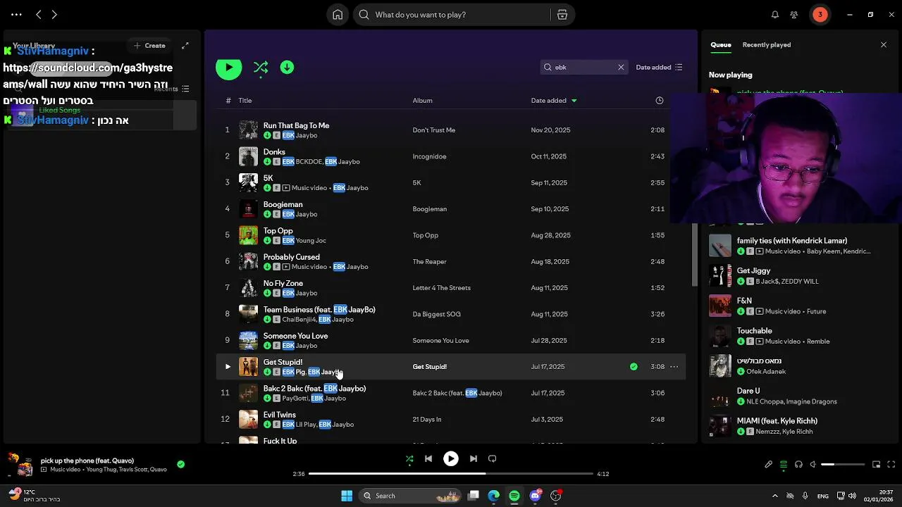Screen dimensions: 902x507
Task: Open 'The Reaper' album link
Action: tap(430, 262)
